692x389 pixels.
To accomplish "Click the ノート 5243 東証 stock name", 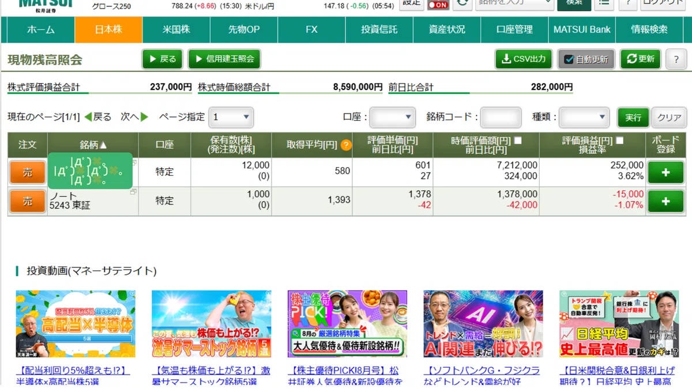I will pyautogui.click(x=70, y=201).
